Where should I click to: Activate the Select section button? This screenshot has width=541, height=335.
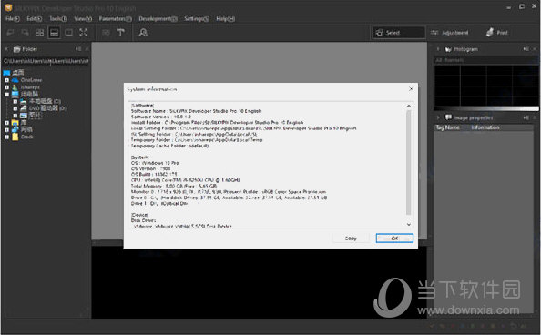click(x=399, y=33)
